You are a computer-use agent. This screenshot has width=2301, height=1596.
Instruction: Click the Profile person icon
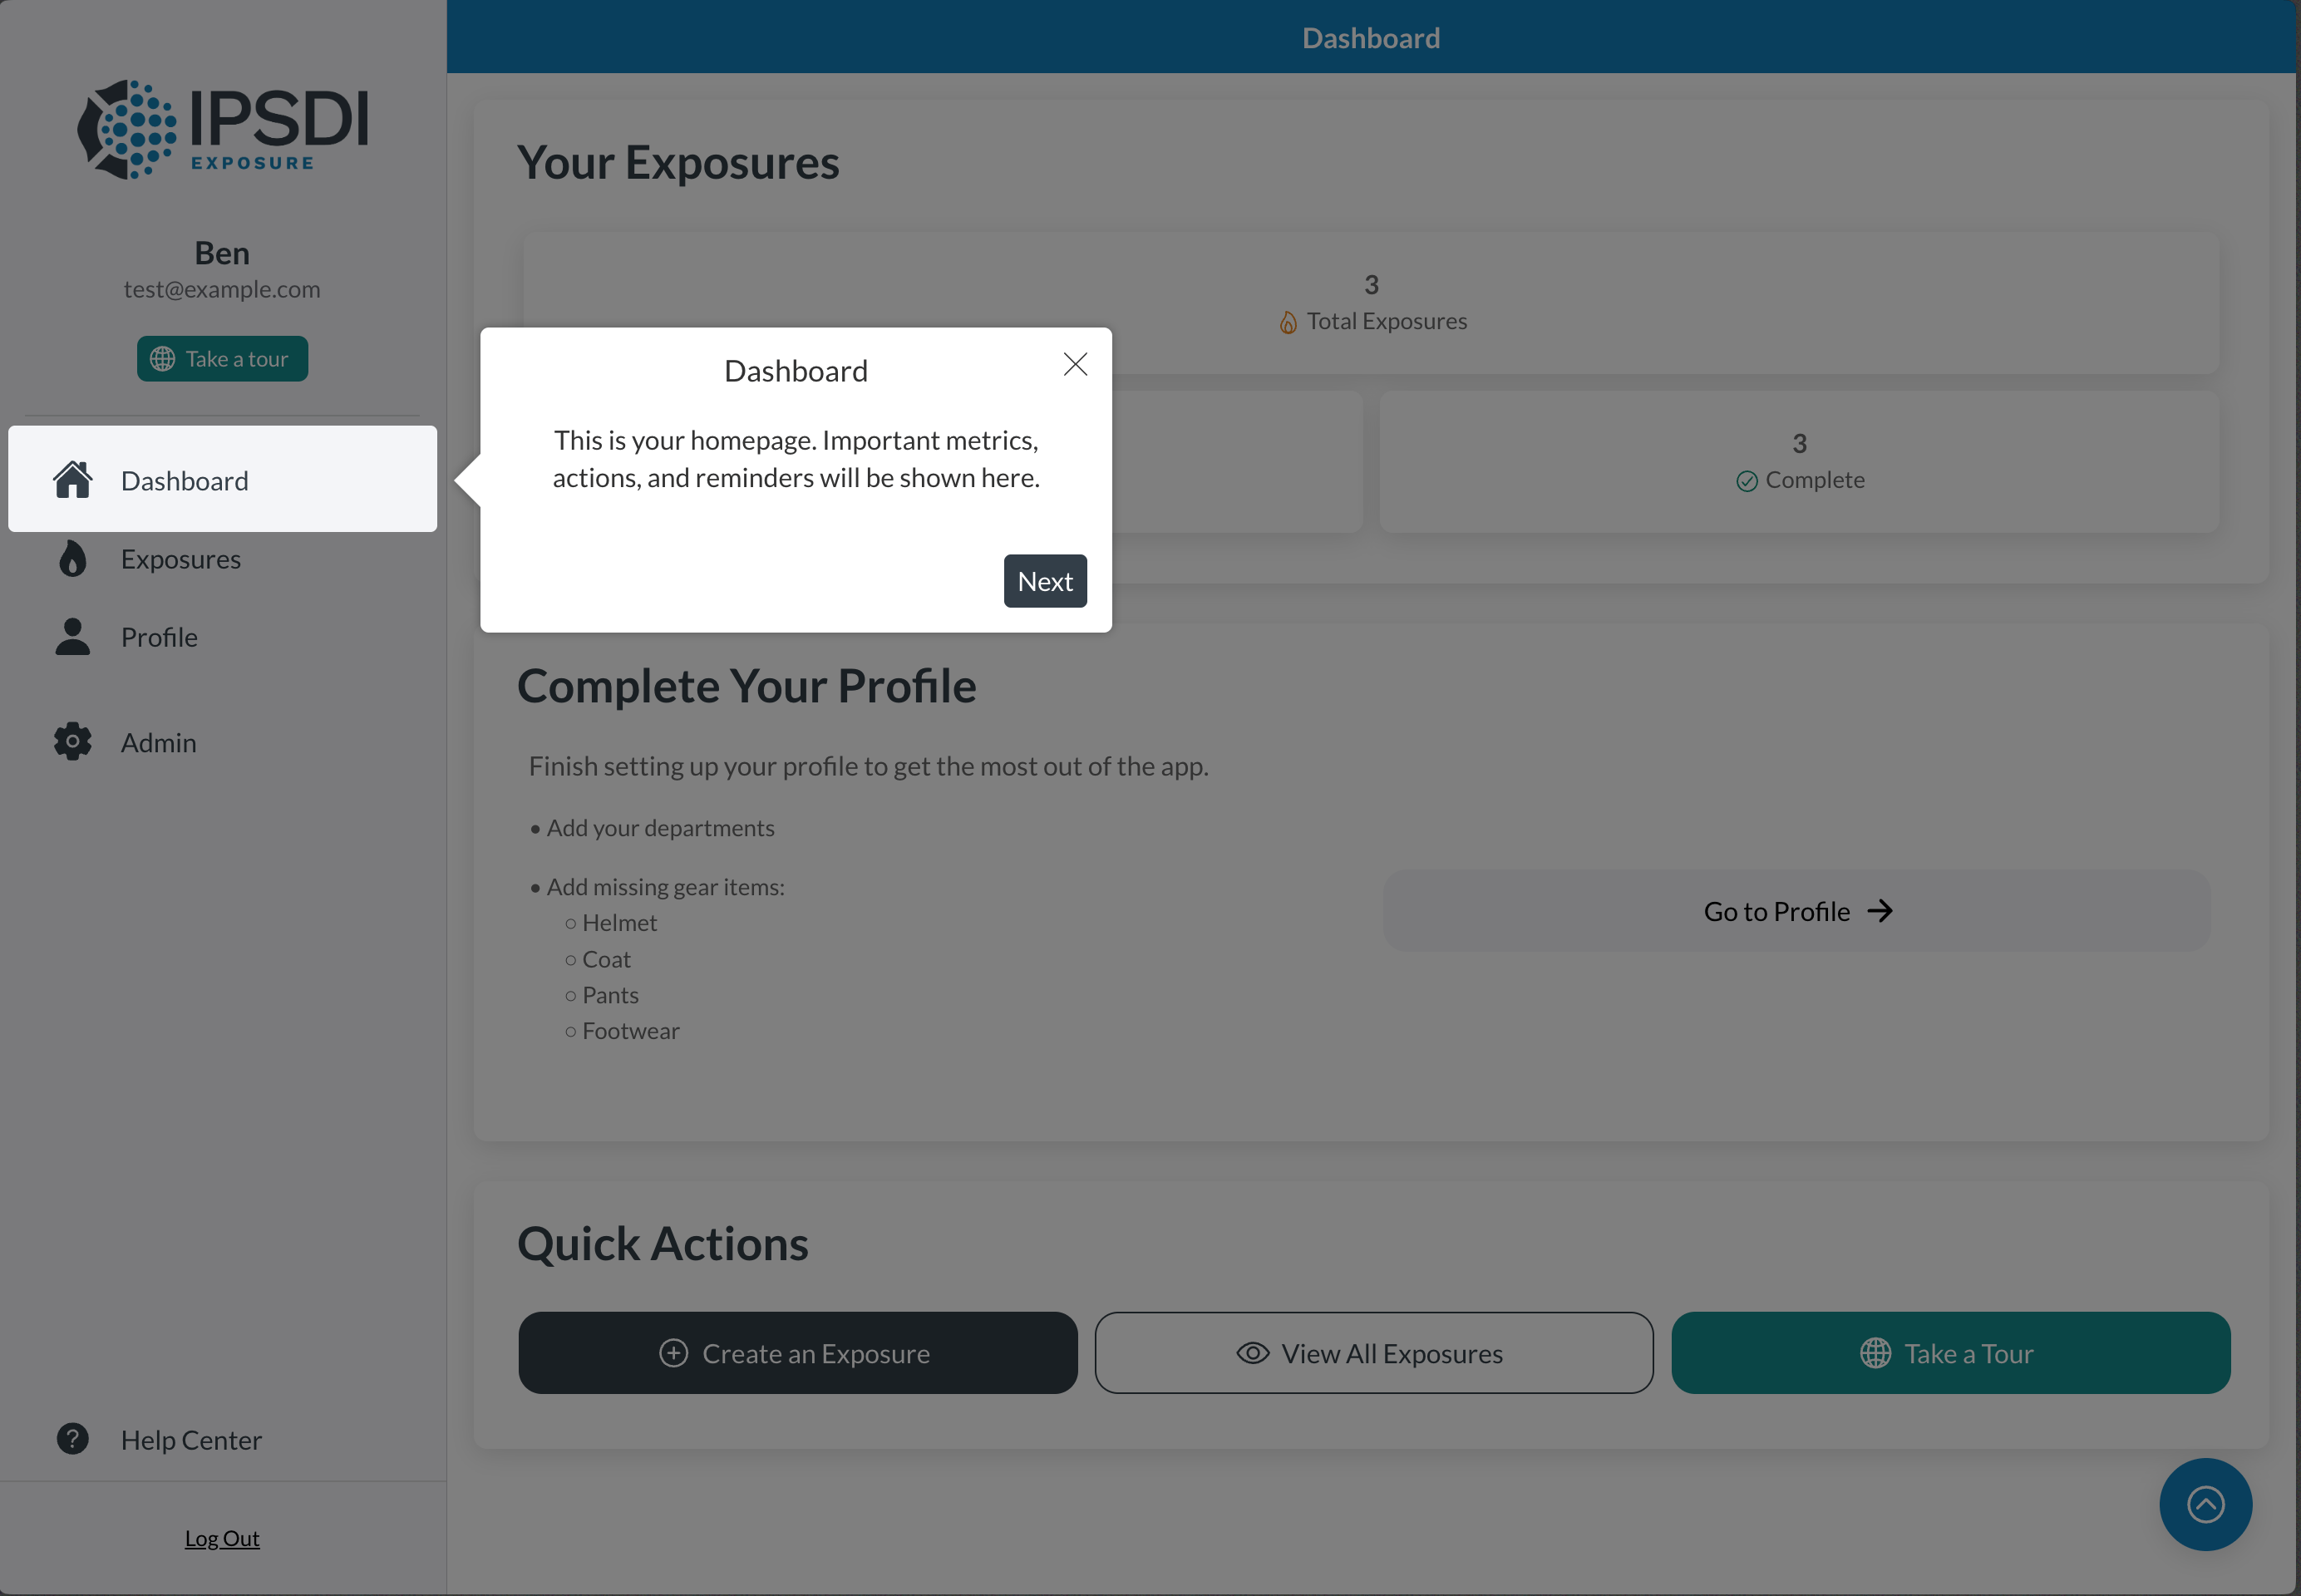coord(73,637)
